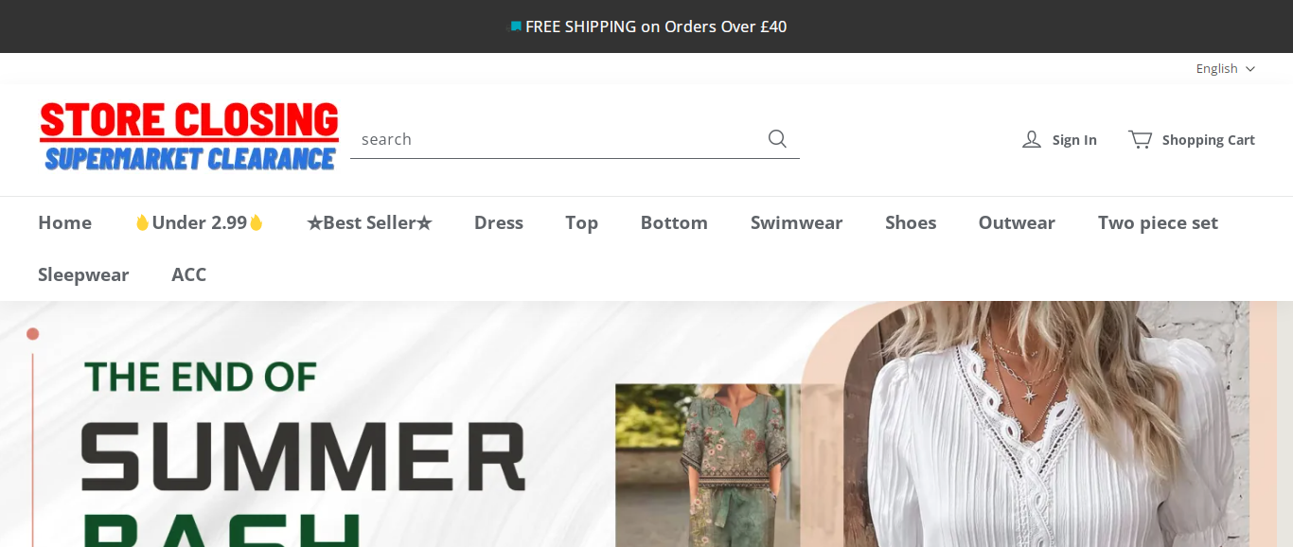This screenshot has height=547, width=1293.
Task: Click the magnifying glass search icon
Action: coord(777,139)
